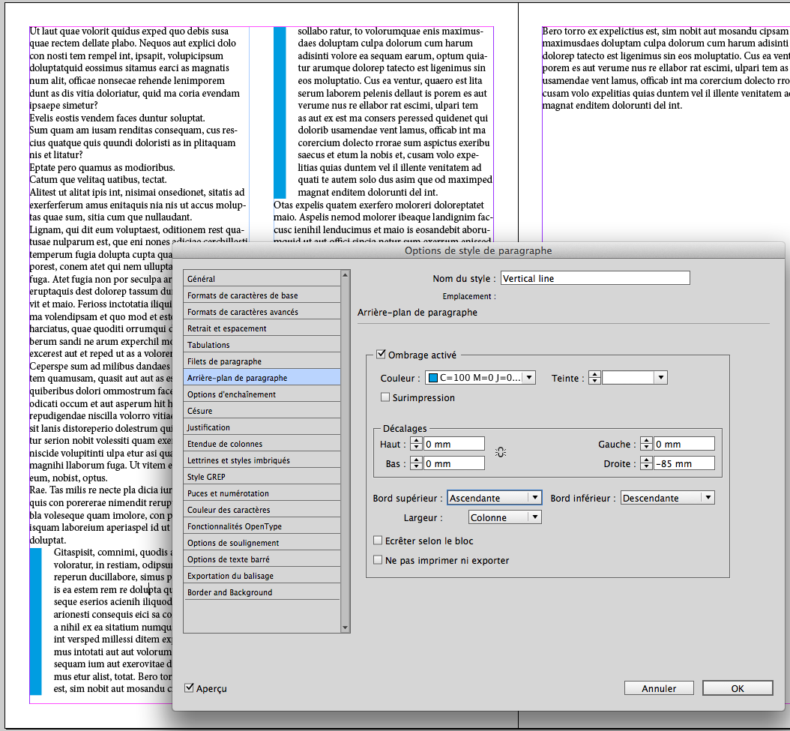Select Formats de caractères avancés
Viewport: 790px width, 731px height.
pos(262,312)
